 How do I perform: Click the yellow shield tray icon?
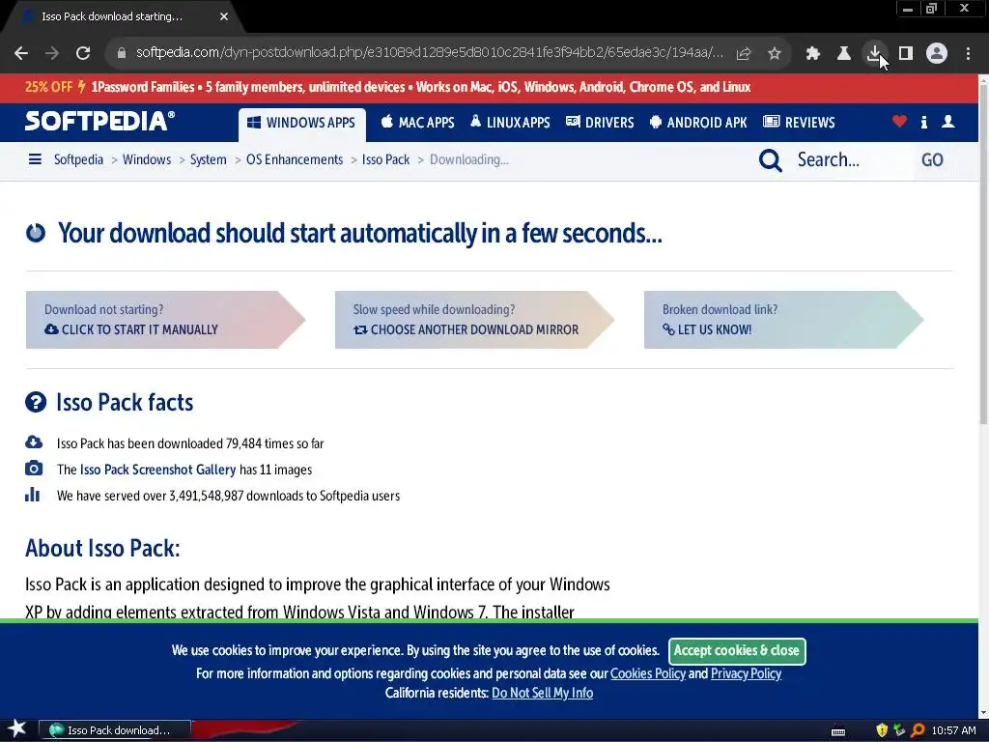[x=882, y=730]
